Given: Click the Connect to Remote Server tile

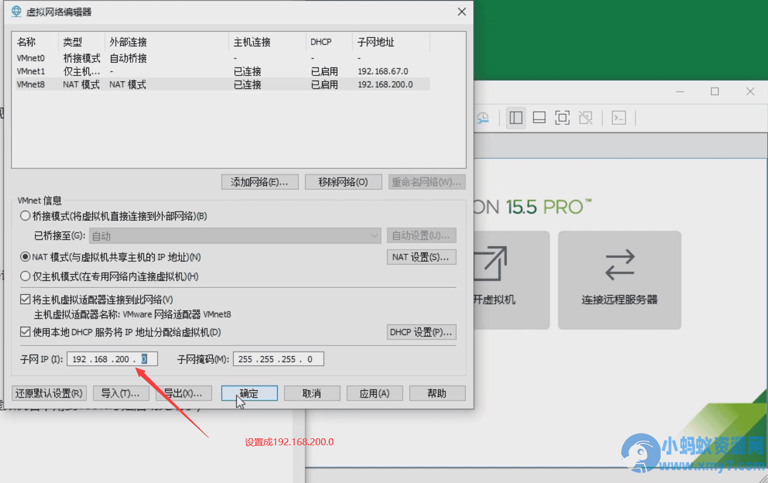Looking at the screenshot, I should [x=620, y=280].
